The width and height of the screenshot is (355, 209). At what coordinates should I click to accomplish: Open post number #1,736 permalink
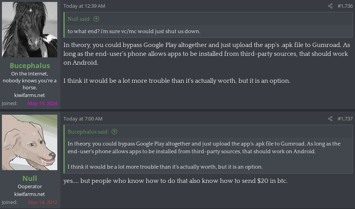(x=345, y=6)
